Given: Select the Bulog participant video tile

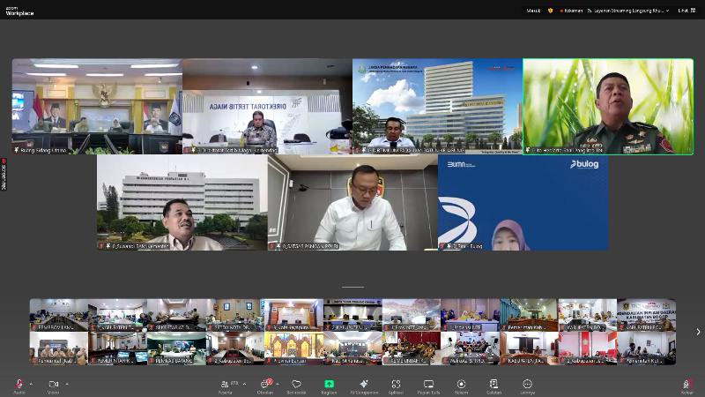Looking at the screenshot, I should coord(523,203).
